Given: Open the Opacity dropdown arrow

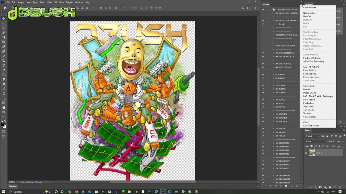Looking at the screenshot, I should click(344, 141).
